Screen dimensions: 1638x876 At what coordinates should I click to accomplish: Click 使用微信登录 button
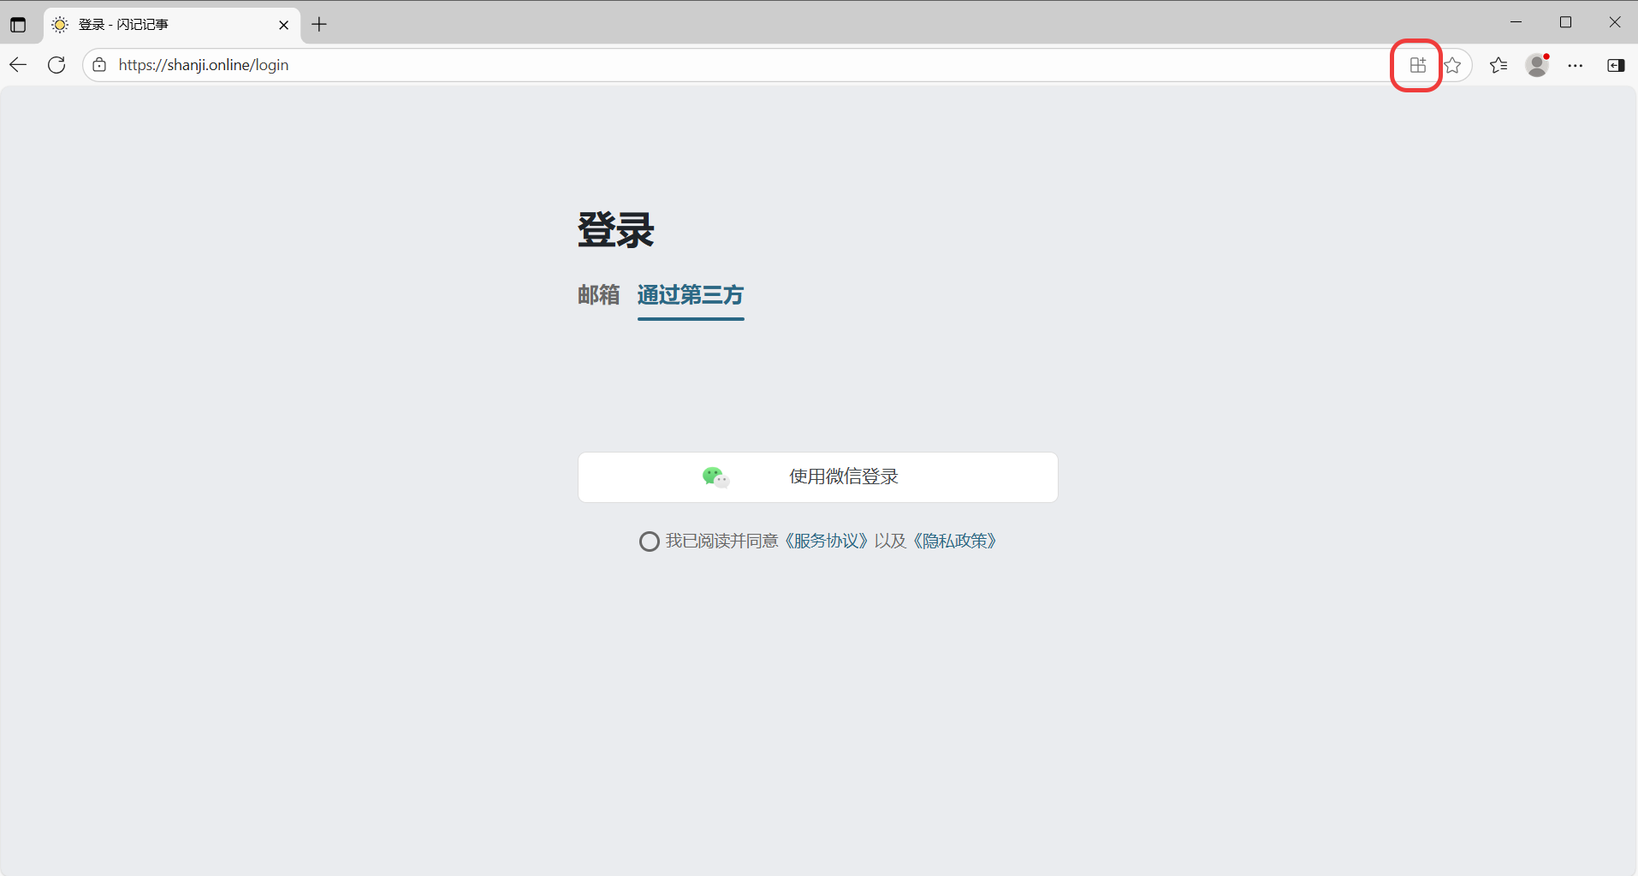coord(817,477)
